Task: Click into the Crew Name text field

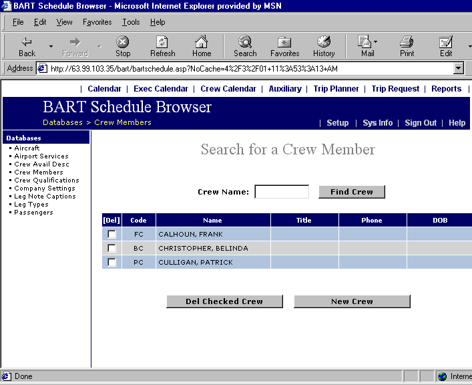Action: coord(282,192)
